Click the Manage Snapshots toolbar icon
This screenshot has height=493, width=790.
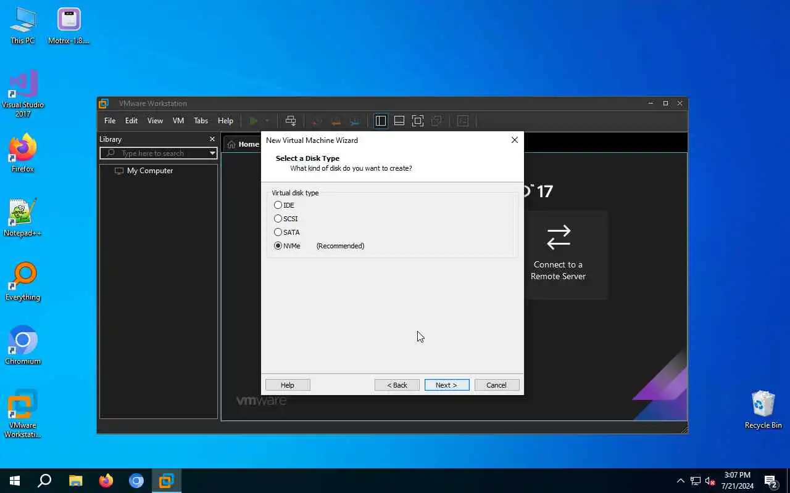355,121
